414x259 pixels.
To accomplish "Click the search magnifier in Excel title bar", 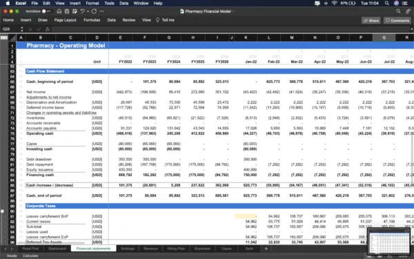I will click(398, 11).
